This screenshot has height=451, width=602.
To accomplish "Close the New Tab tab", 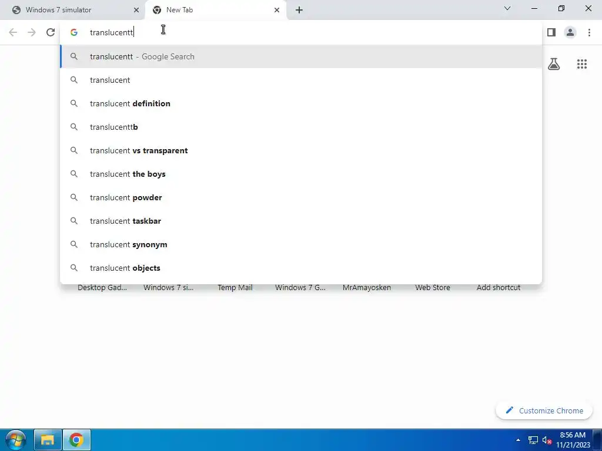I will pyautogui.click(x=276, y=10).
